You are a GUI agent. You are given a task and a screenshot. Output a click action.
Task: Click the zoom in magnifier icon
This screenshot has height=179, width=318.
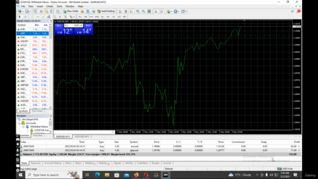coord(138,11)
